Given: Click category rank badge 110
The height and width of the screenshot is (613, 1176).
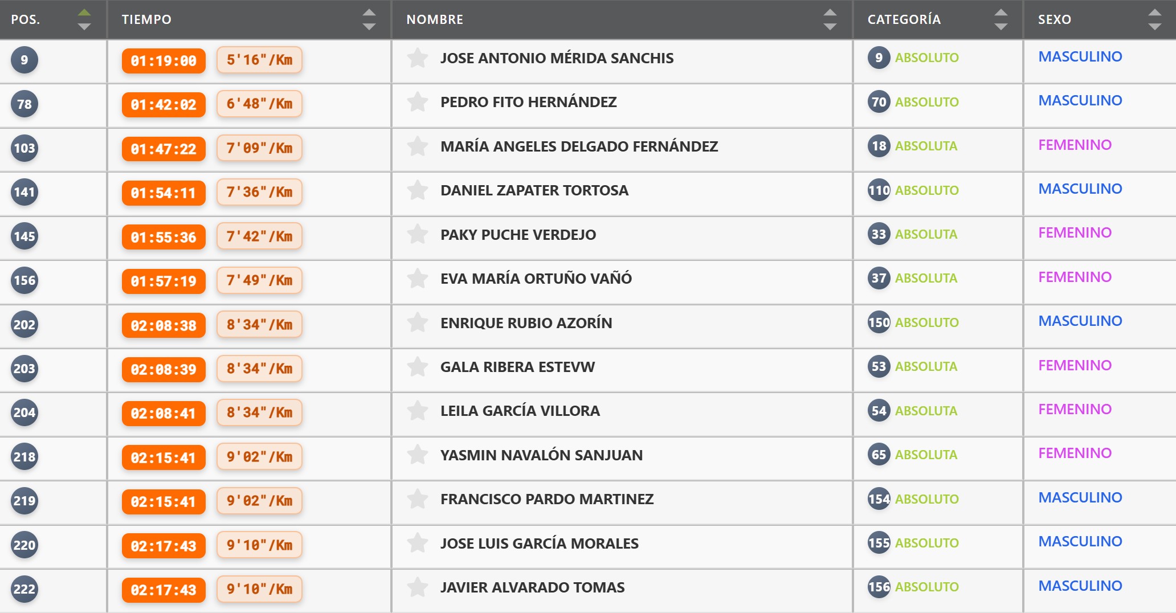Looking at the screenshot, I should click(879, 190).
